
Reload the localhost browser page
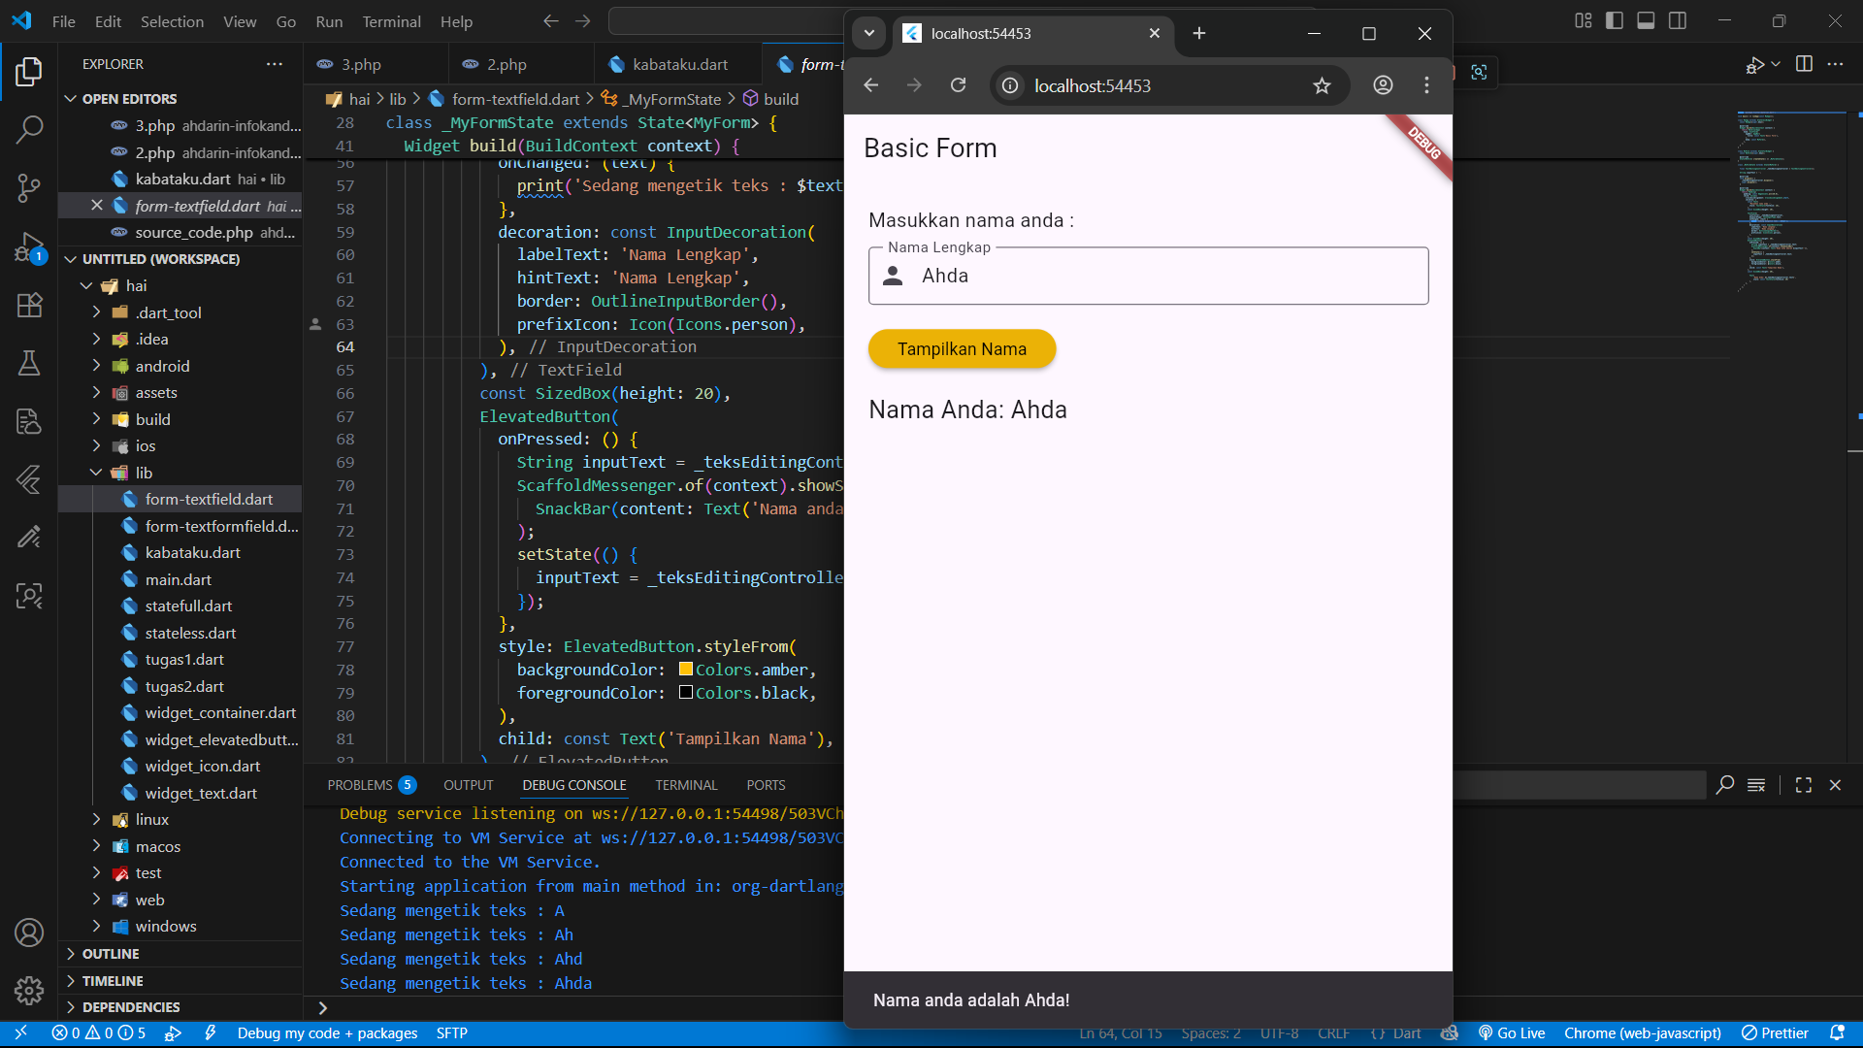pos(958,85)
